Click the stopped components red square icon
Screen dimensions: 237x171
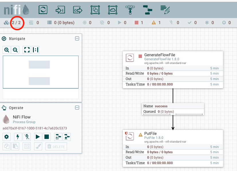(x=136, y=23)
